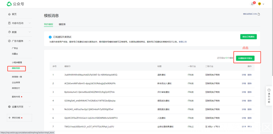Click the 模板ID column header
This screenshot has width=273, height=134.
coord(67,66)
